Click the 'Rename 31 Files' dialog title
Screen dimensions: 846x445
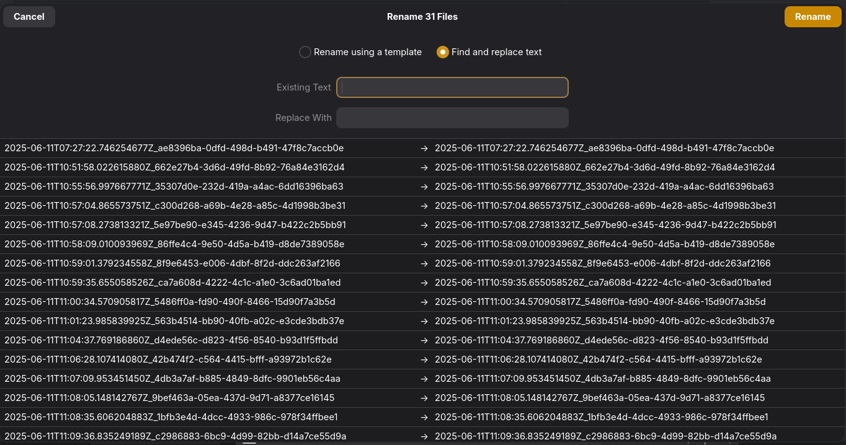point(422,17)
